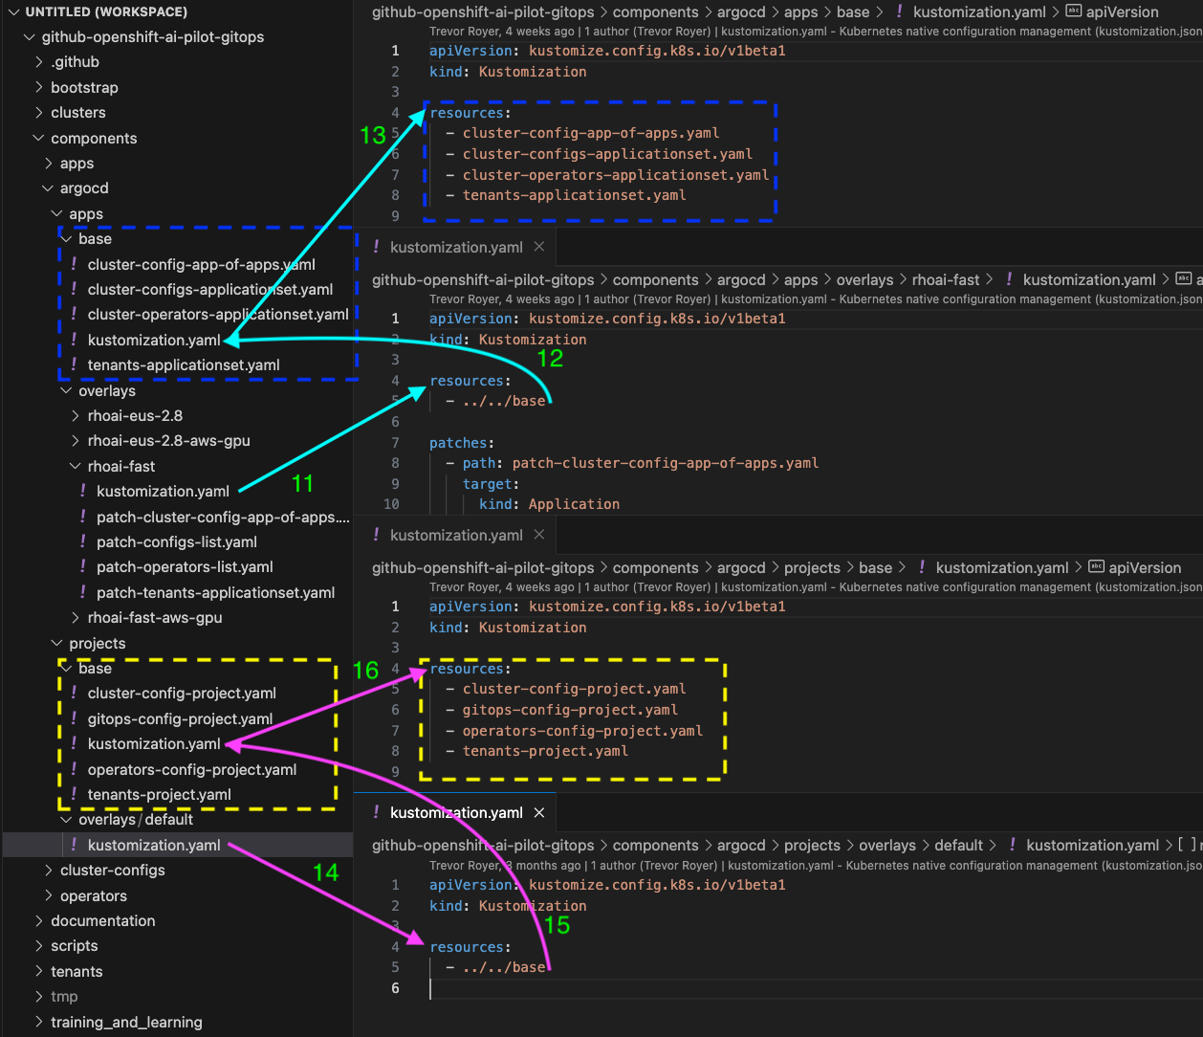Open tenants-applicationset.yaml in the explorer
Screen dimensions: 1203x1037
(184, 364)
